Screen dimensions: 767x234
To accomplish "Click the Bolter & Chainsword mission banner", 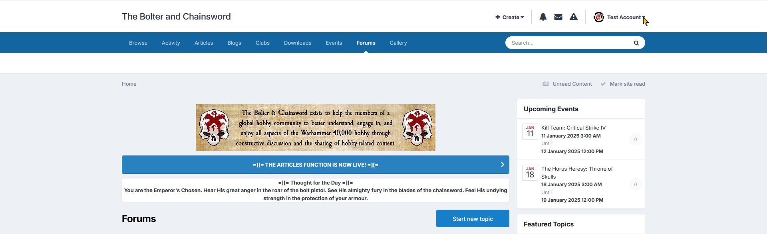I will [x=315, y=128].
